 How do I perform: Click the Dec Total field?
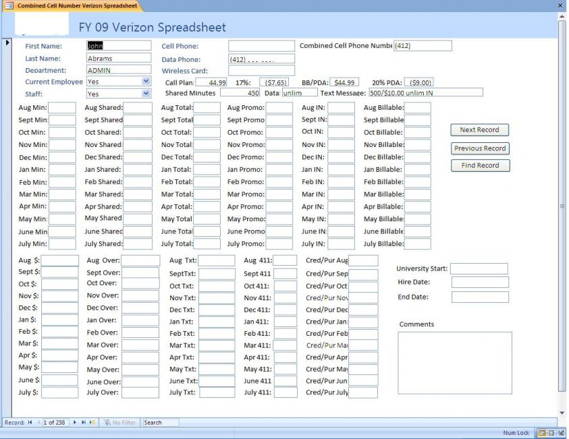click(207, 157)
